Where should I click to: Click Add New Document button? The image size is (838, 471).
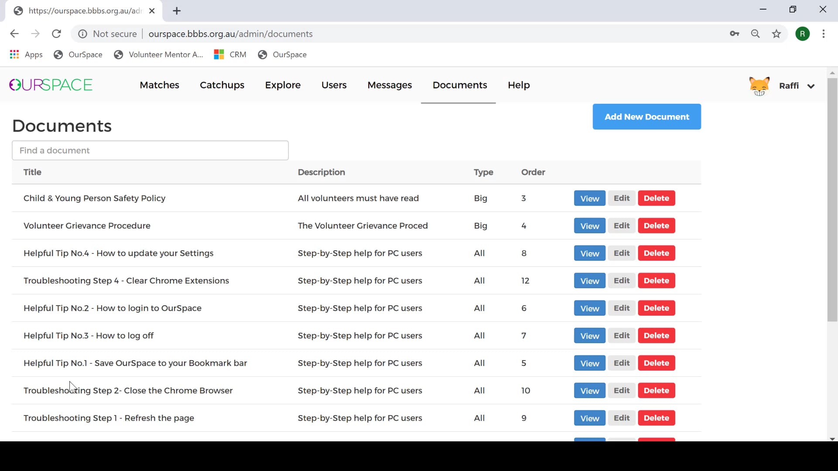click(646, 117)
